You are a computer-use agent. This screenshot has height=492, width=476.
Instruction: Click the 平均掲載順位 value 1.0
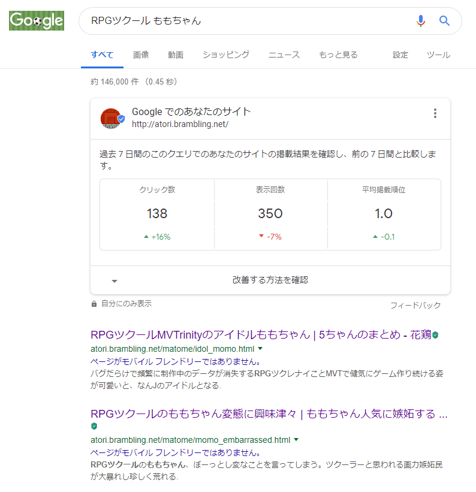coord(384,214)
